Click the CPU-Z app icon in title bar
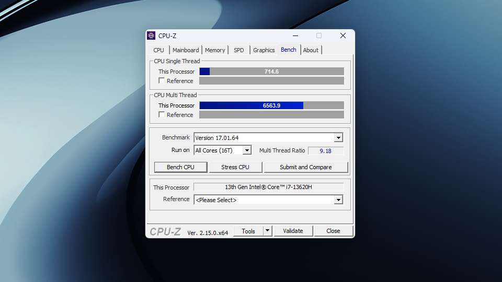502x282 pixels. click(151, 36)
